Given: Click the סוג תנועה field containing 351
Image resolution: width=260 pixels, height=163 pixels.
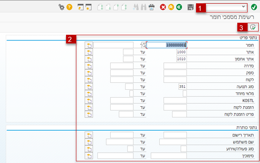Looking at the screenshot, I should click(x=182, y=86).
